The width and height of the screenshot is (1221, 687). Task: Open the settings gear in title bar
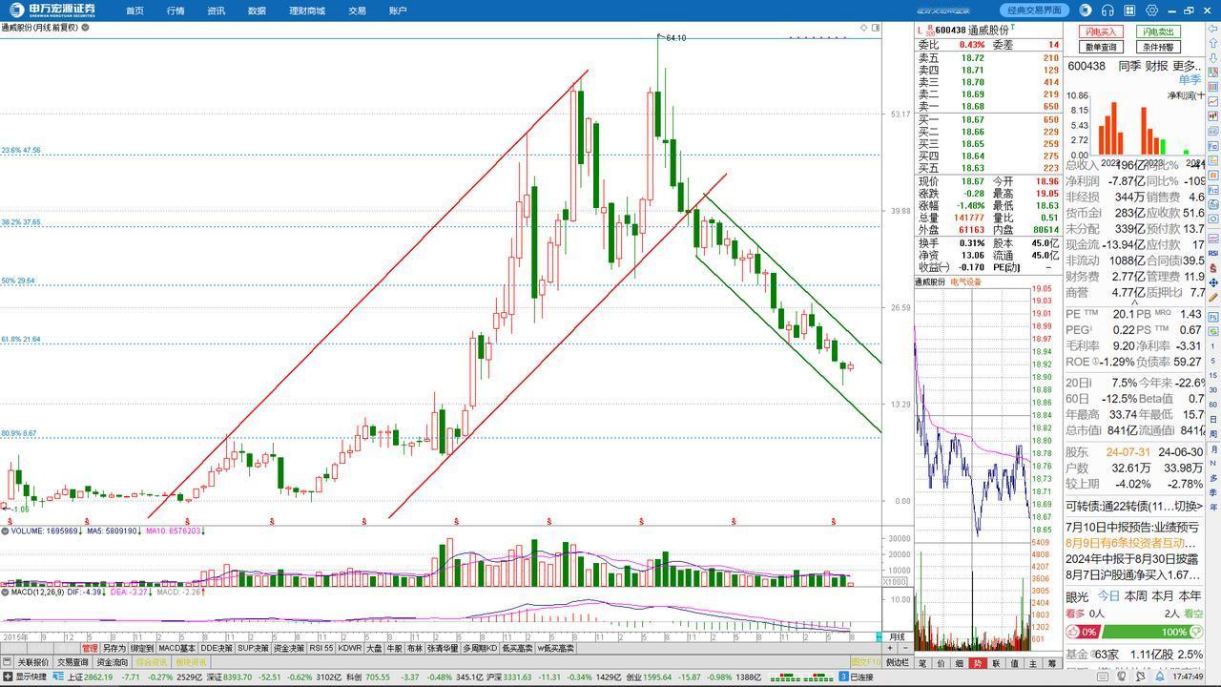pyautogui.click(x=1152, y=10)
